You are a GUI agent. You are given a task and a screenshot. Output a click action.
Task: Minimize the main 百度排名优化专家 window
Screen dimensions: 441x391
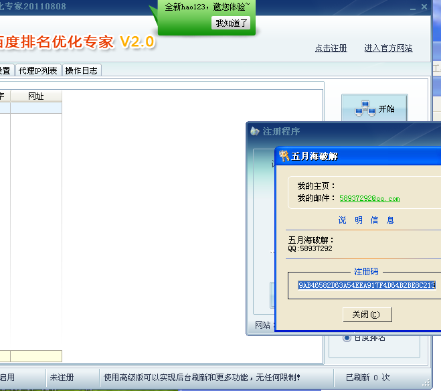413,7
